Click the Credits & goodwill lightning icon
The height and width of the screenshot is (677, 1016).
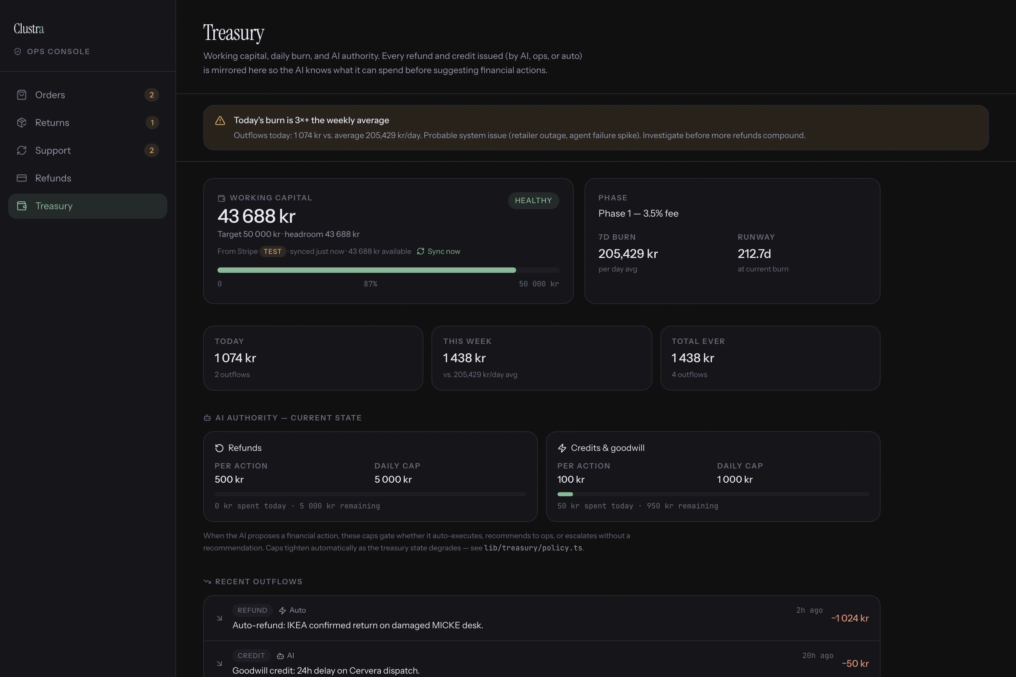[562, 448]
